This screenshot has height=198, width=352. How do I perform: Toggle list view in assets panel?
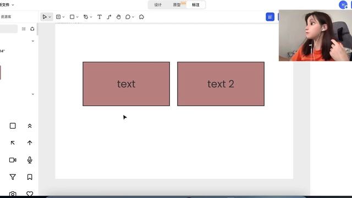(x=24, y=29)
